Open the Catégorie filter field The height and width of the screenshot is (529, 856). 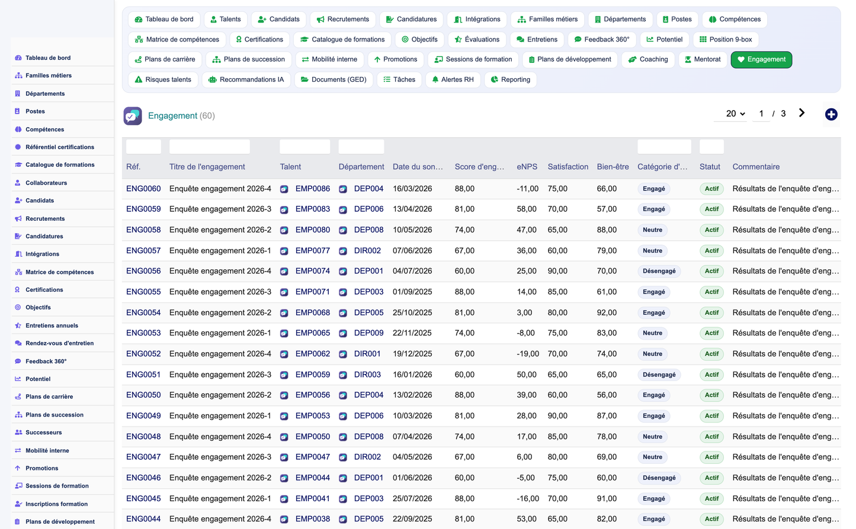click(x=664, y=147)
